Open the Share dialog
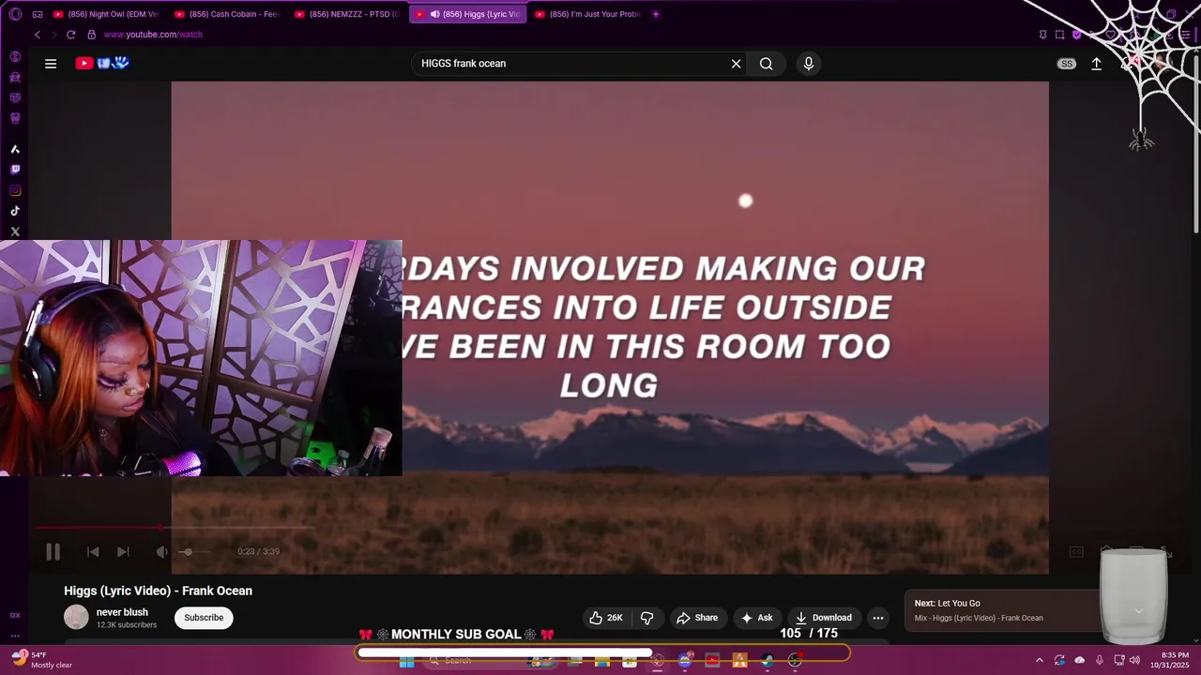This screenshot has height=675, width=1201. click(697, 618)
